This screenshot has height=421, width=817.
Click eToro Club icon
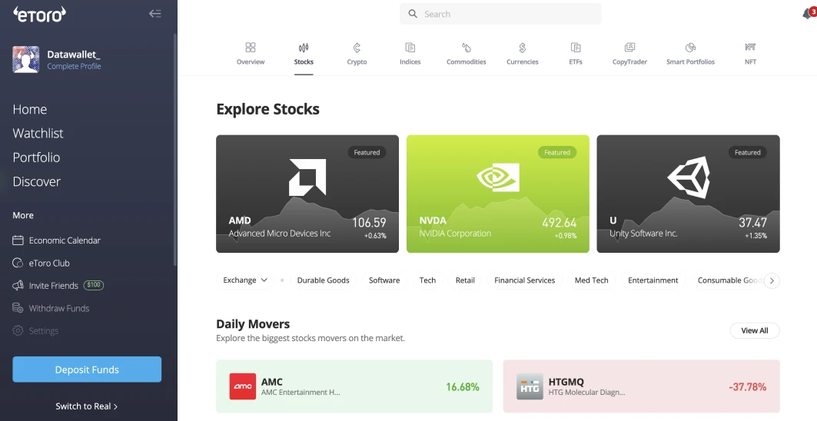[x=18, y=263]
